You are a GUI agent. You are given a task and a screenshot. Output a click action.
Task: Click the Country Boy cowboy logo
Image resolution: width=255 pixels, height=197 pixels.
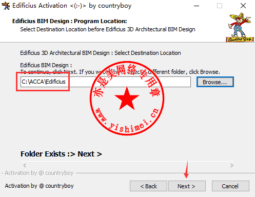[x=240, y=27]
